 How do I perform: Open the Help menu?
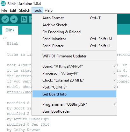point(48,10)
